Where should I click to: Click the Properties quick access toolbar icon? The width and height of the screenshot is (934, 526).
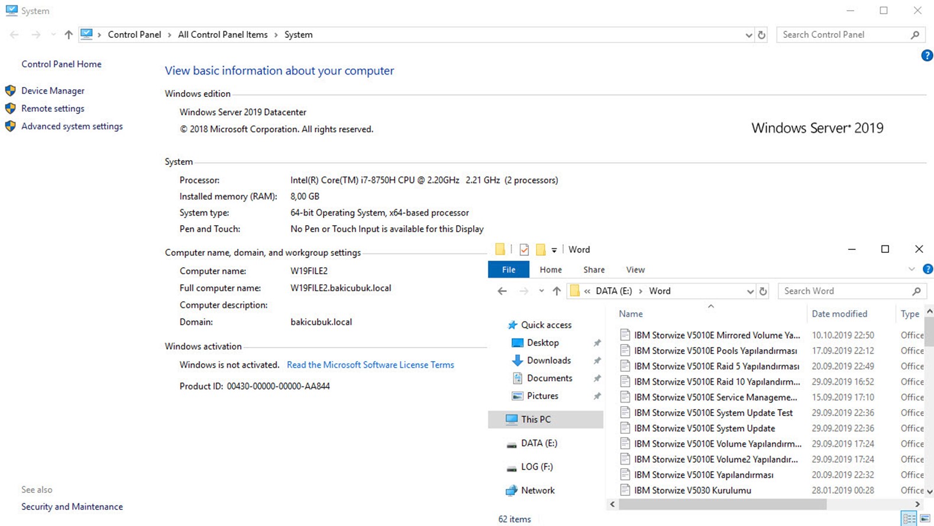tap(524, 249)
